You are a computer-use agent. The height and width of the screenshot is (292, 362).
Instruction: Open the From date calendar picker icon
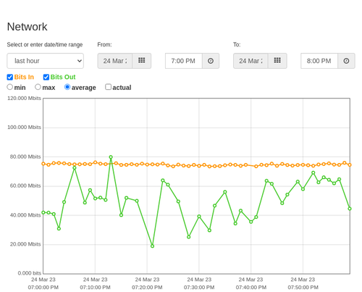(142, 61)
